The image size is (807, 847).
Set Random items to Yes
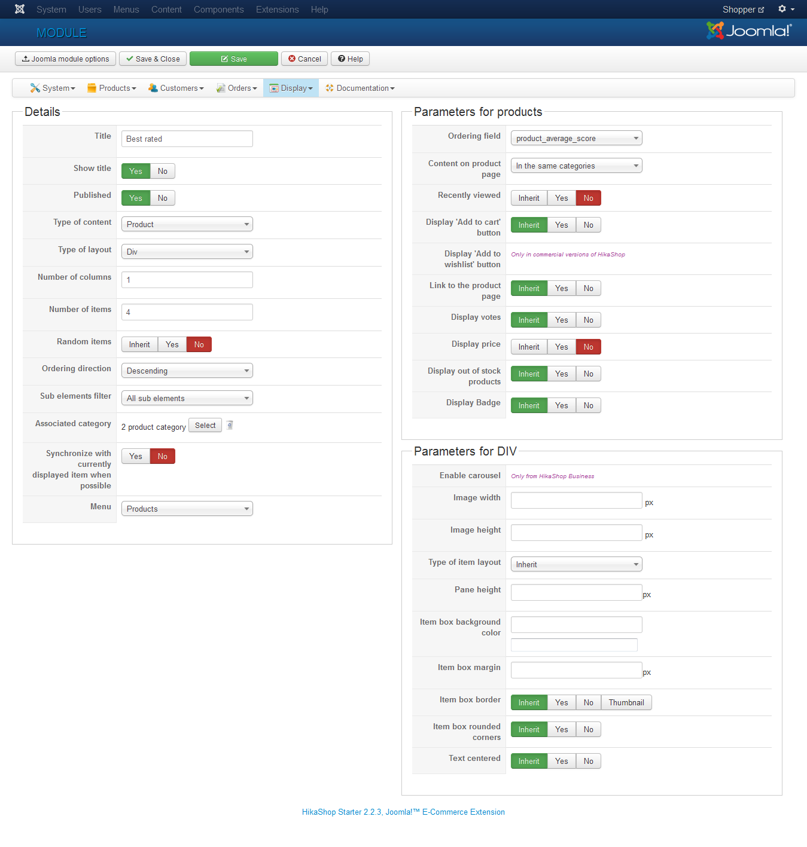172,344
